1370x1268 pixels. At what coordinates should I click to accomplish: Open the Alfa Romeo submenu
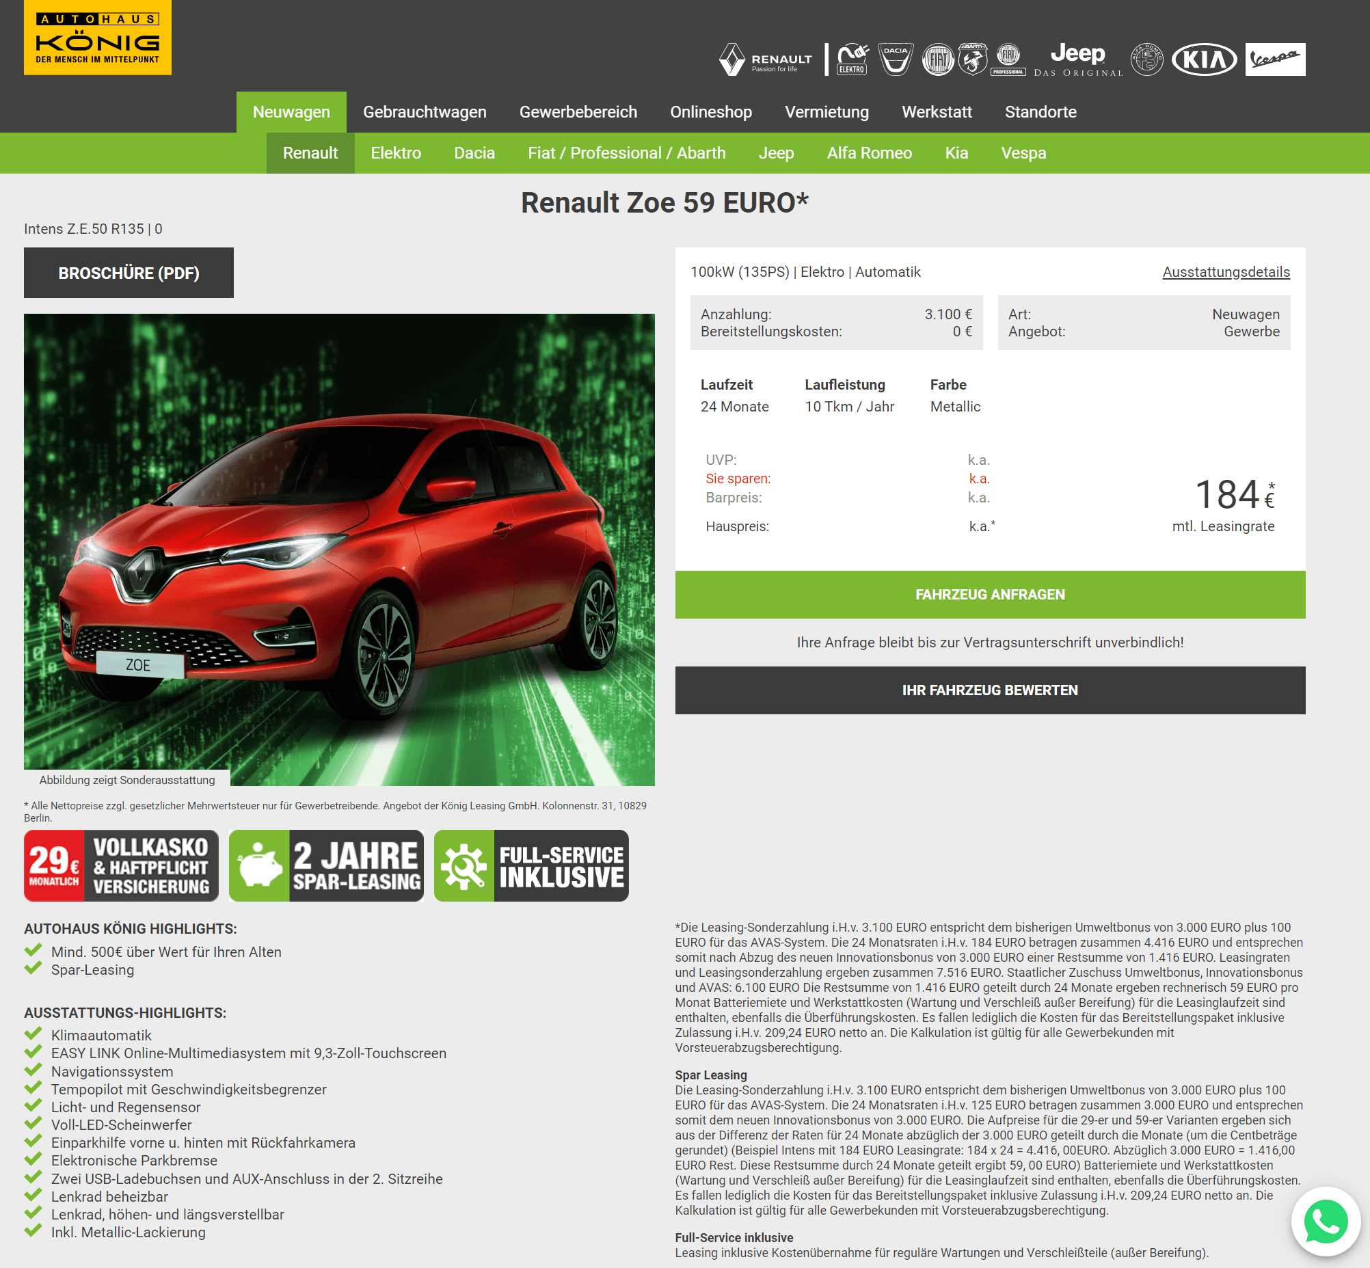[869, 153]
